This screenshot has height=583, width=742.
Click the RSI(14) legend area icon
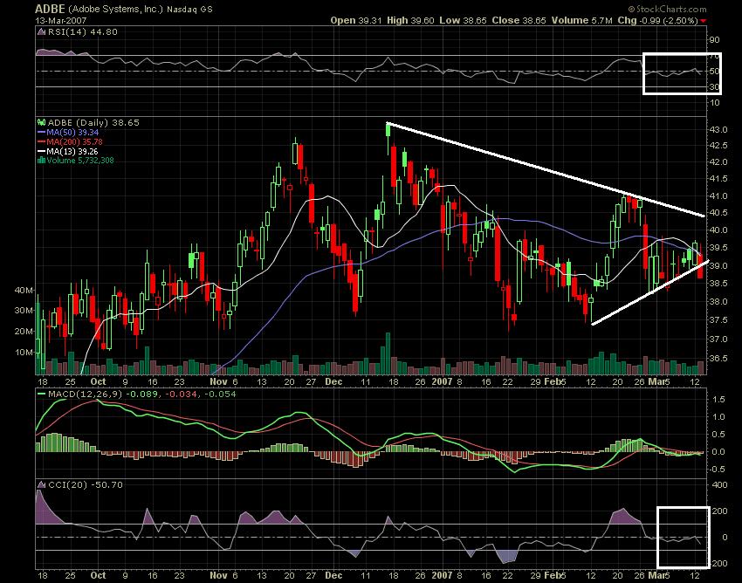click(41, 31)
